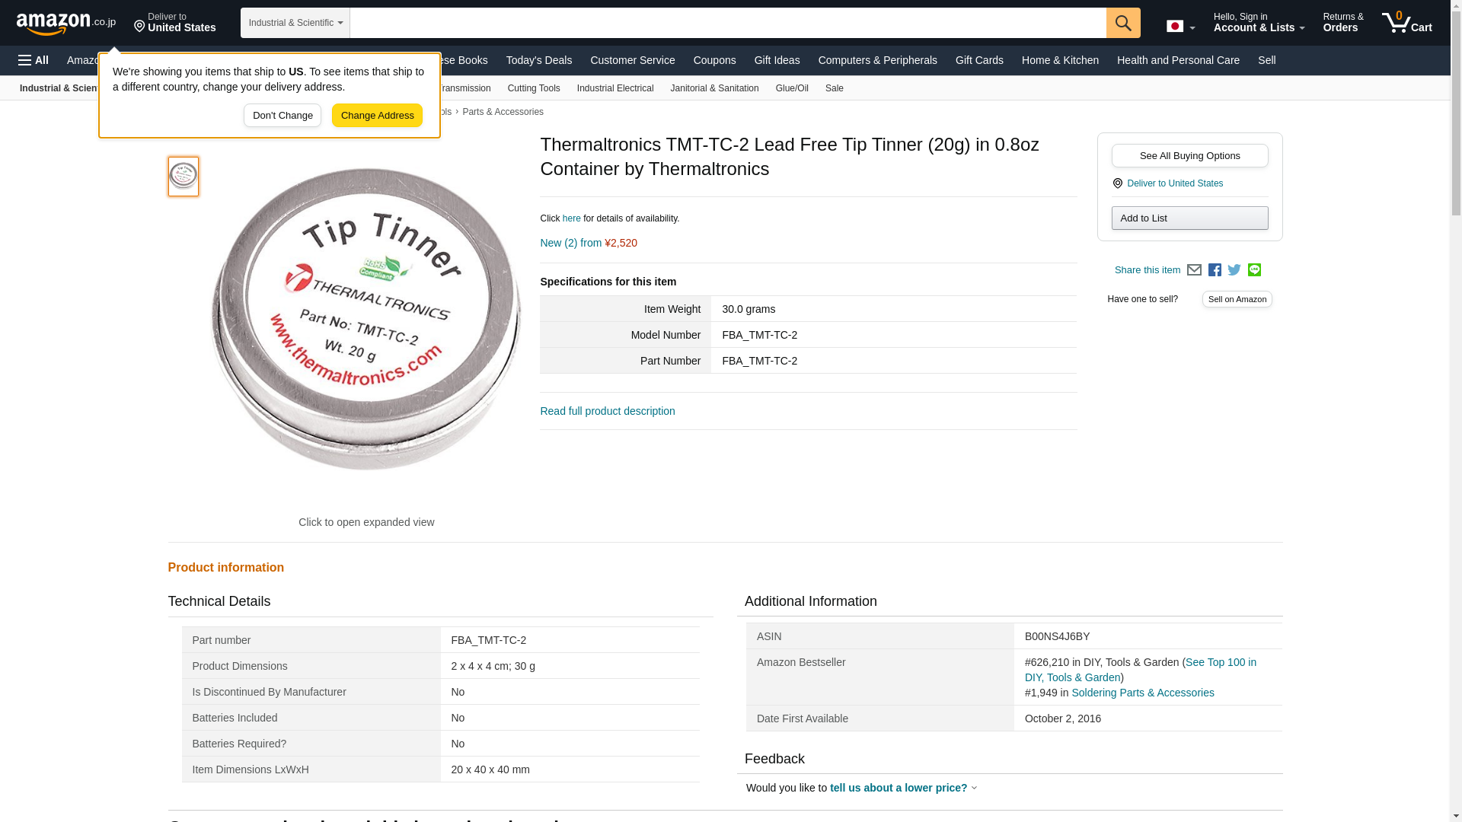Share this item on LINE
The image size is (1462, 822).
tap(1254, 270)
